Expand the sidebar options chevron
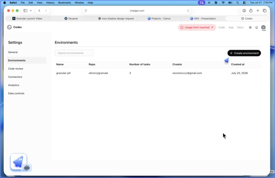Image resolution: width=275 pixels, height=178 pixels. pos(31,11)
